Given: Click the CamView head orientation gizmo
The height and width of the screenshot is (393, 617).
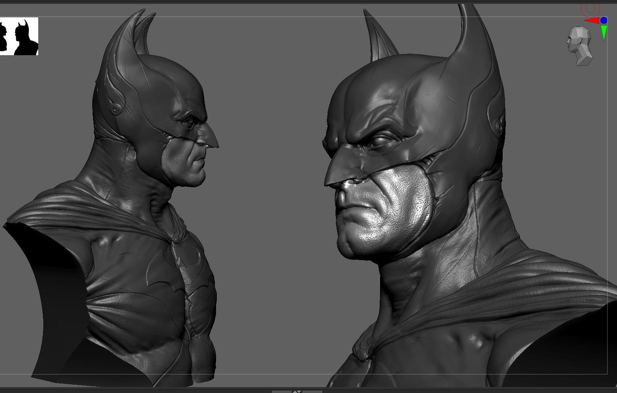Looking at the screenshot, I should (x=580, y=46).
